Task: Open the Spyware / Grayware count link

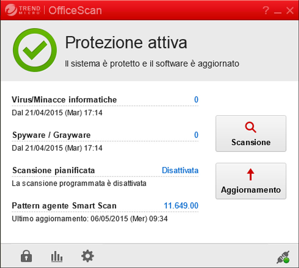Action: 196,135
